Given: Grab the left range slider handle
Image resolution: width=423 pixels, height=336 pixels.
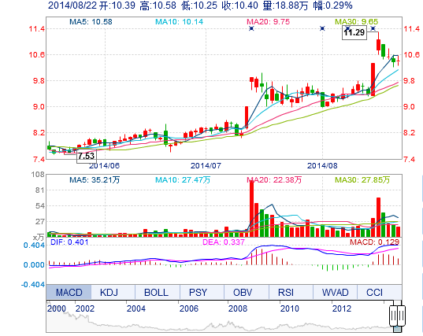Looking at the screenshot, I should 394,315.
